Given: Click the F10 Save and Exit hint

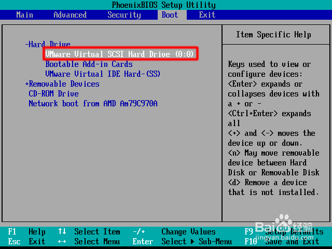Looking at the screenshot, I should pyautogui.click(x=282, y=241).
